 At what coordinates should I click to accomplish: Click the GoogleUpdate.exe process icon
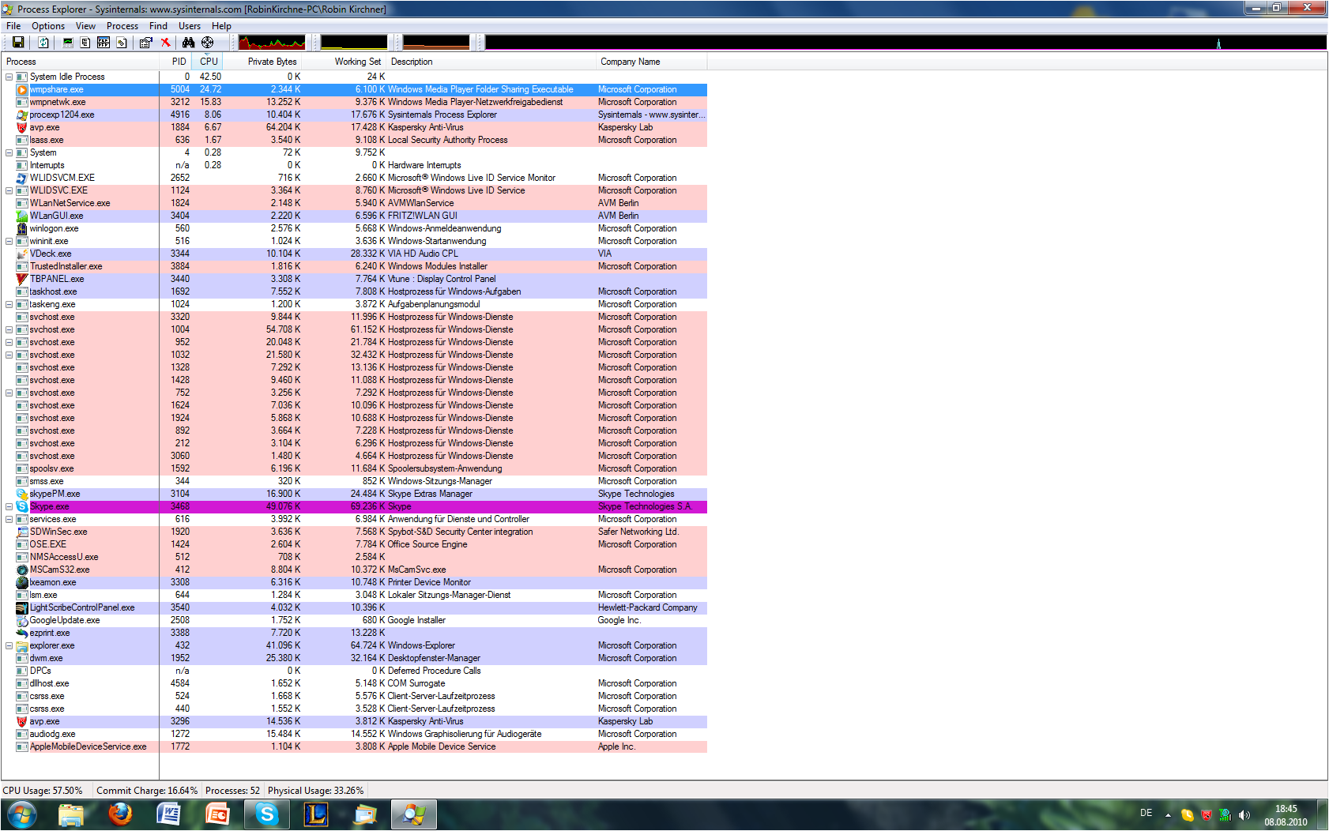click(x=22, y=621)
